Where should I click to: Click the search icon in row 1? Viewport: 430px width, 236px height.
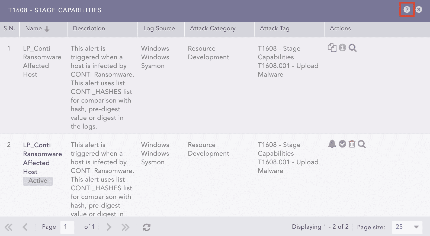pyautogui.click(x=352, y=48)
